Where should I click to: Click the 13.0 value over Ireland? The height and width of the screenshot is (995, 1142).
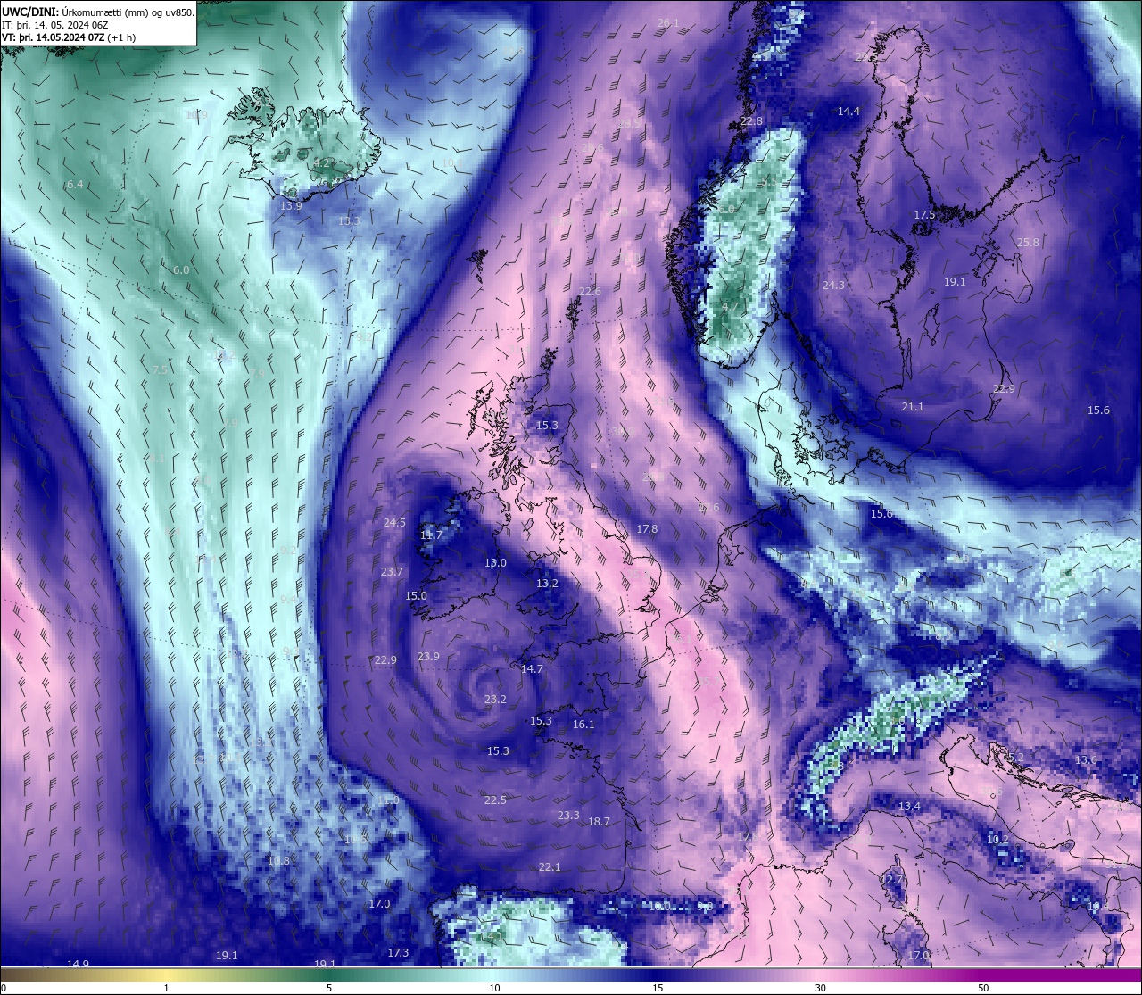click(x=495, y=562)
